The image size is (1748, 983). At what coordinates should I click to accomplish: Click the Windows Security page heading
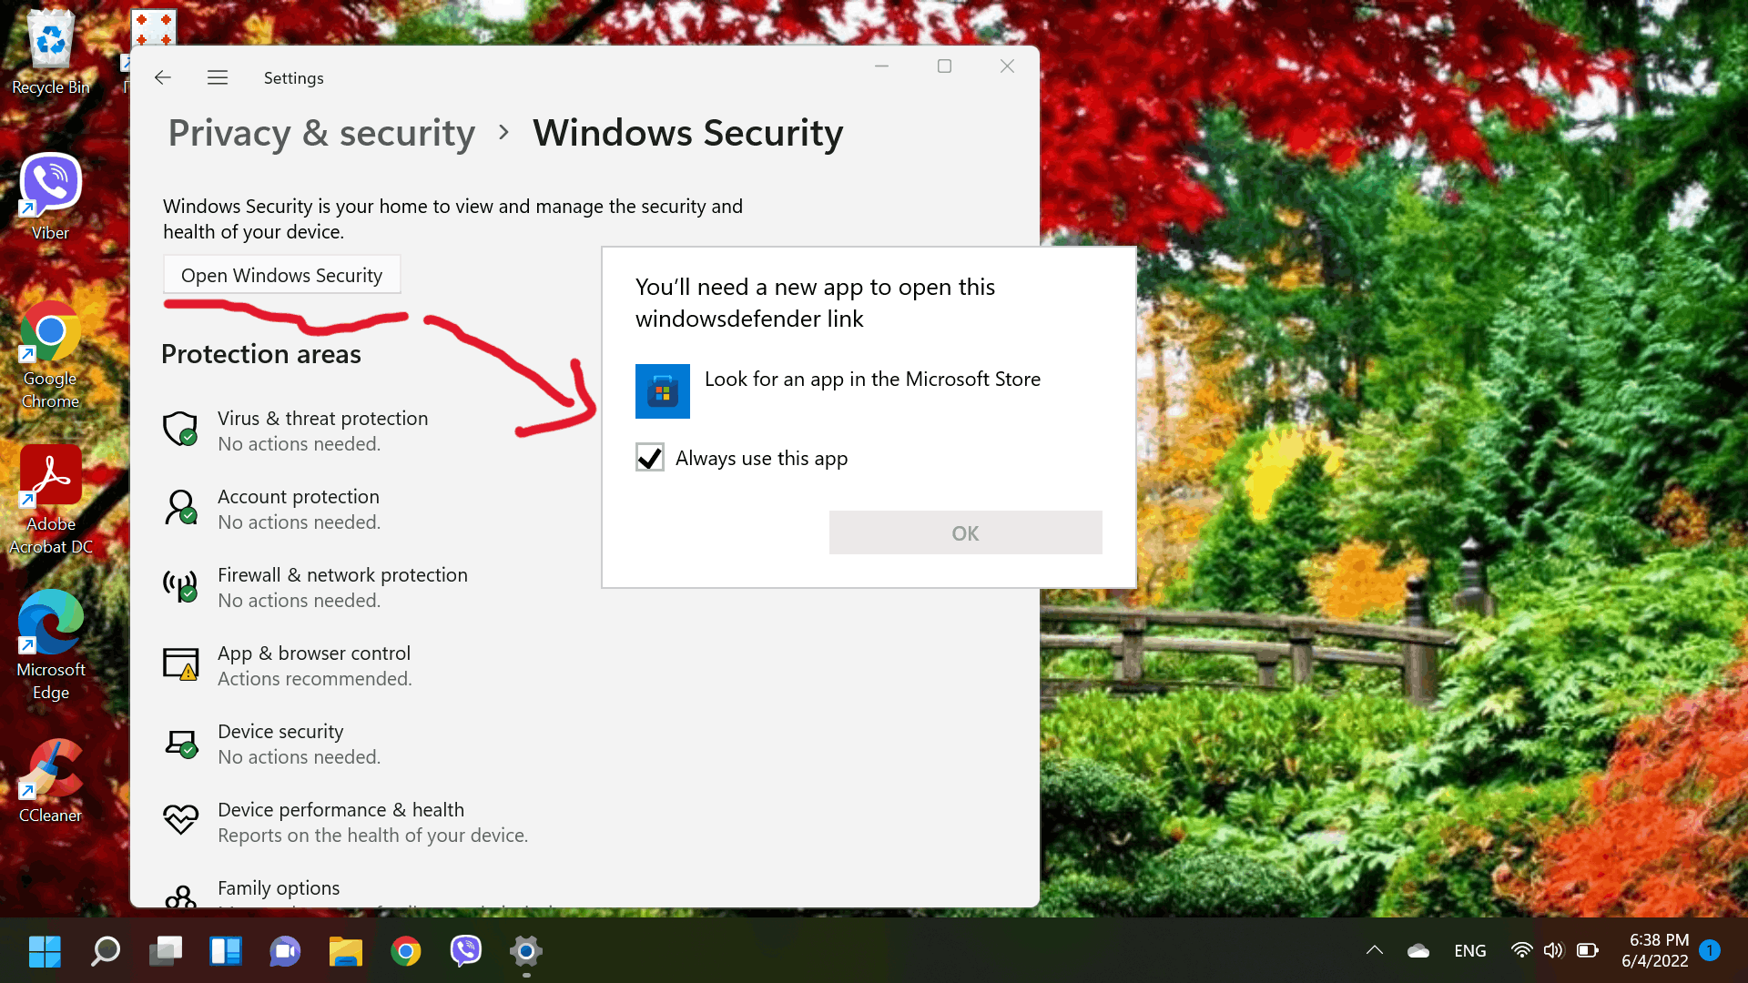coord(688,133)
